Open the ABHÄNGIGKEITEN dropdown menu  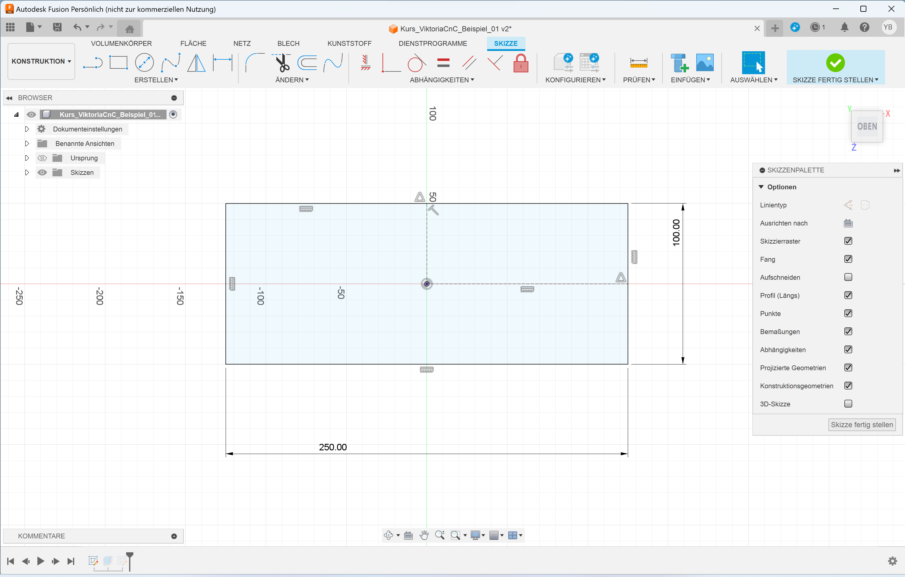[442, 80]
